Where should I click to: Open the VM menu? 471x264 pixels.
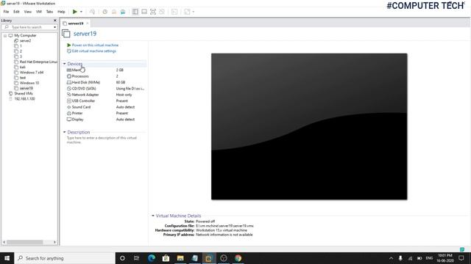tap(39, 12)
